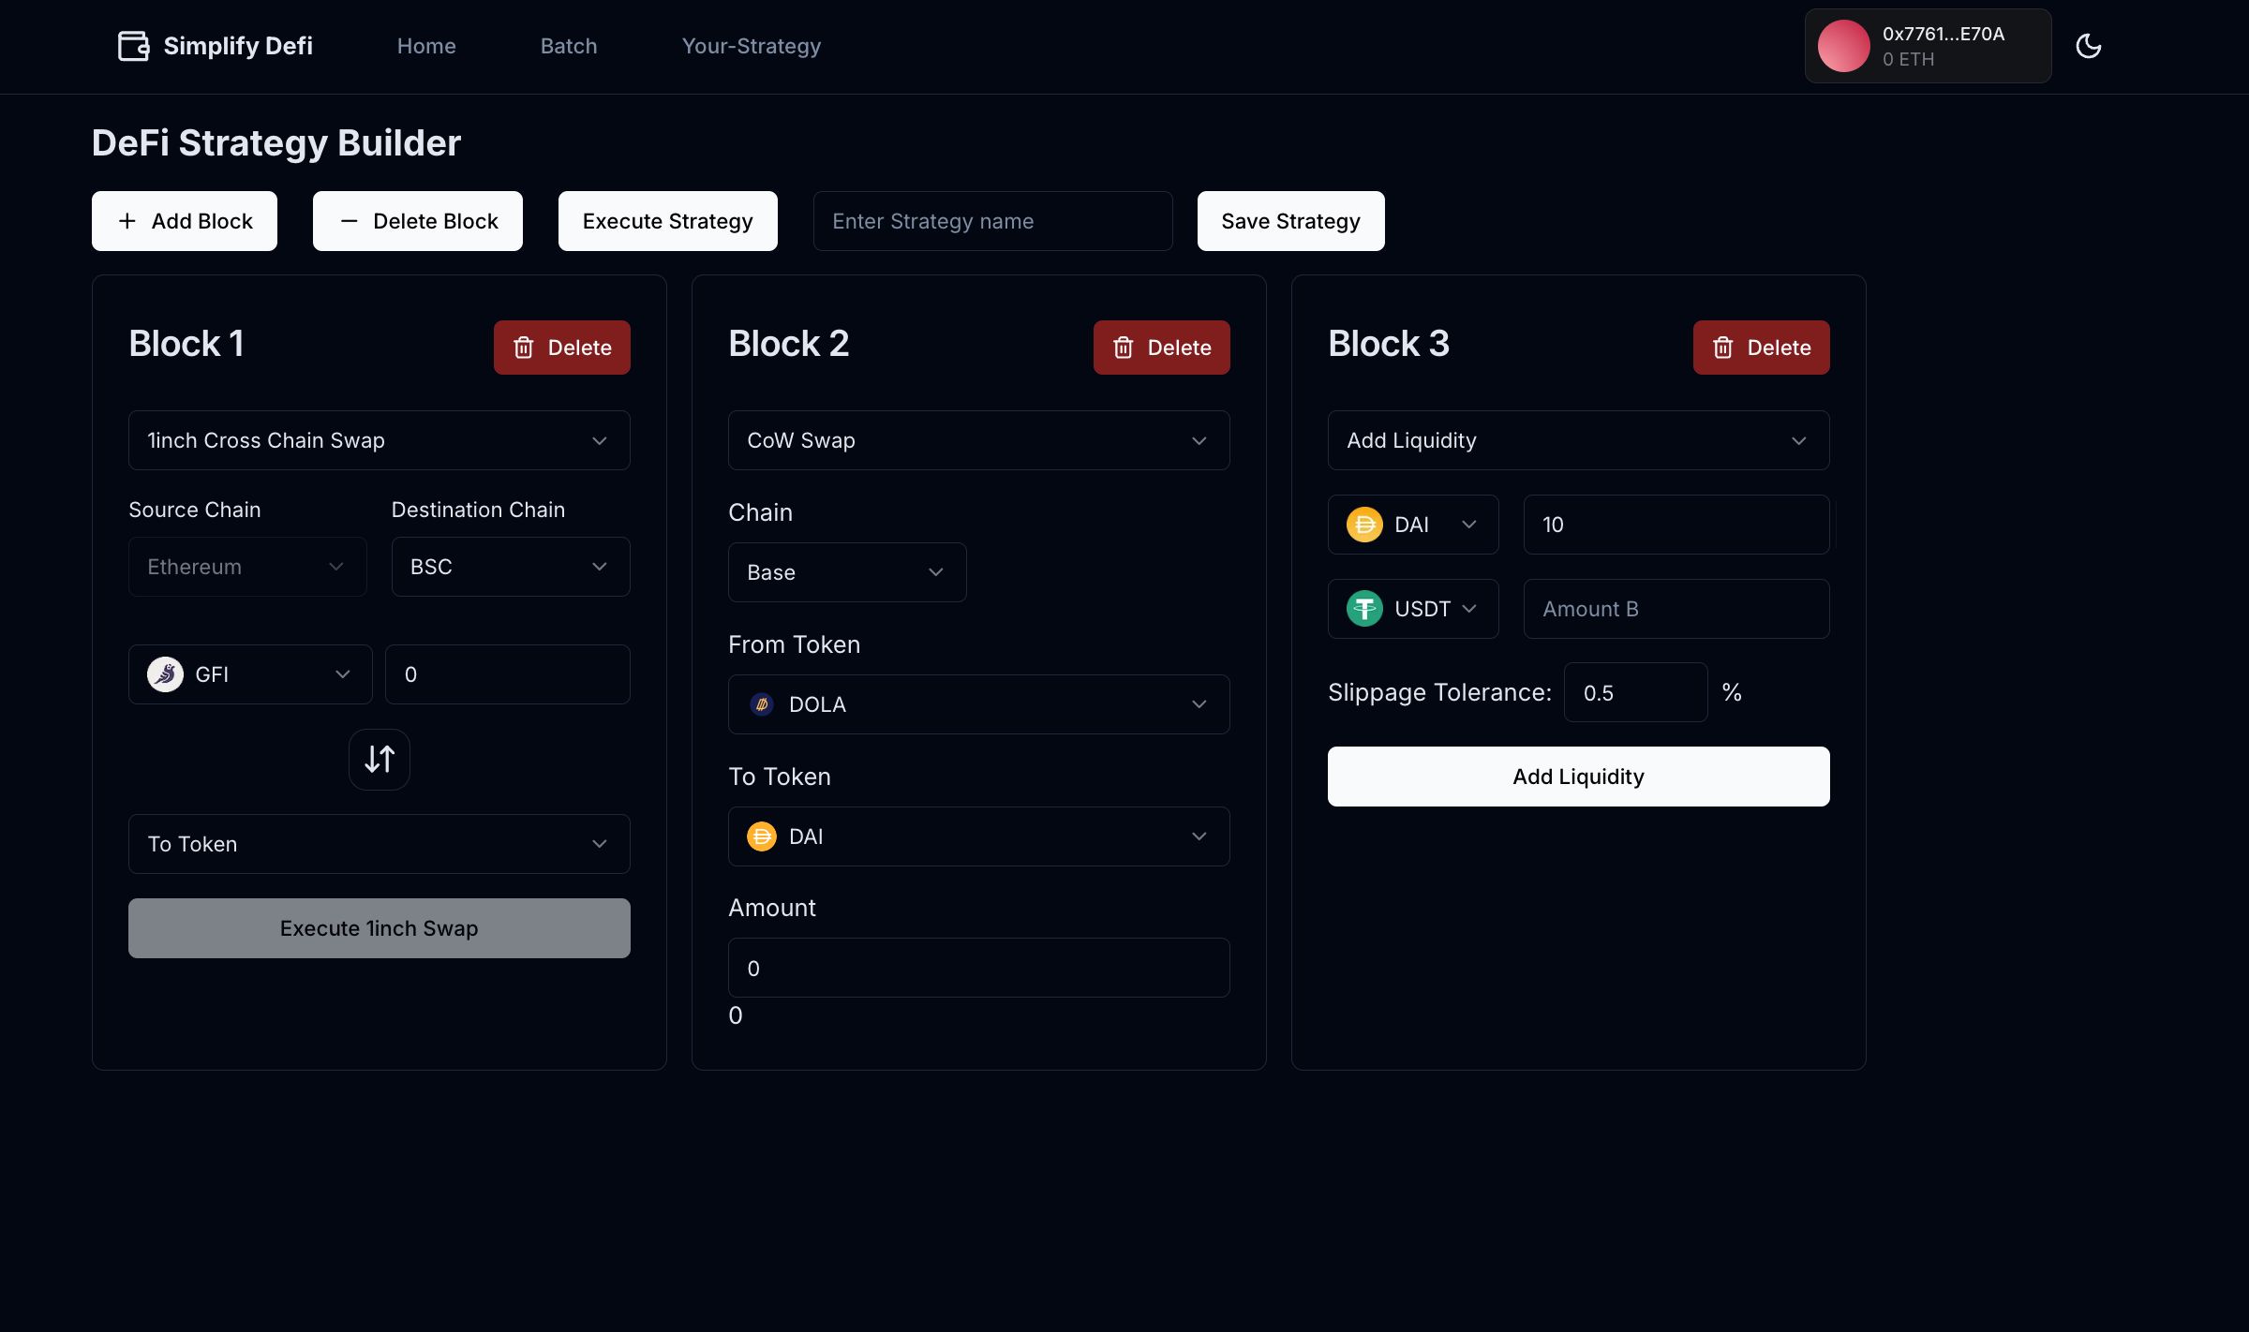The width and height of the screenshot is (2249, 1332).
Task: Click the Amount field in Block 2
Action: click(x=979, y=968)
